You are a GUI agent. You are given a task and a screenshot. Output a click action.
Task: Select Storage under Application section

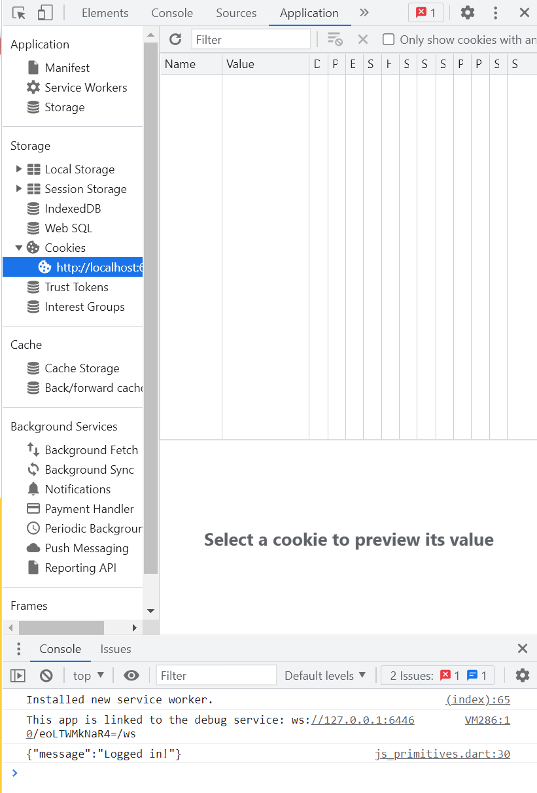(56, 107)
